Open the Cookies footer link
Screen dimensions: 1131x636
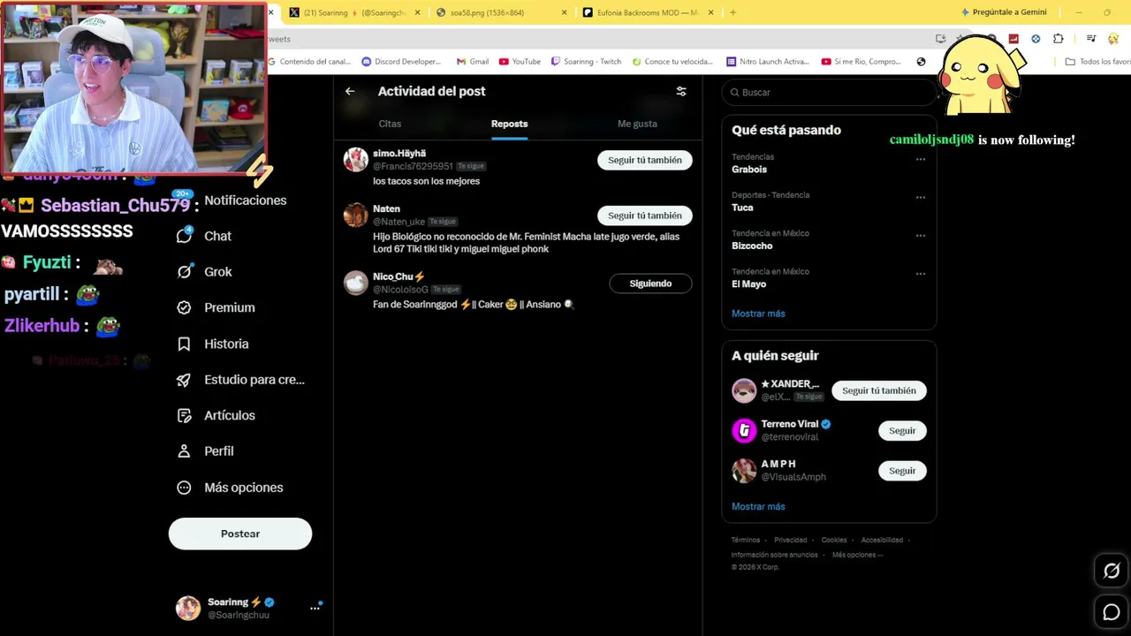(834, 540)
